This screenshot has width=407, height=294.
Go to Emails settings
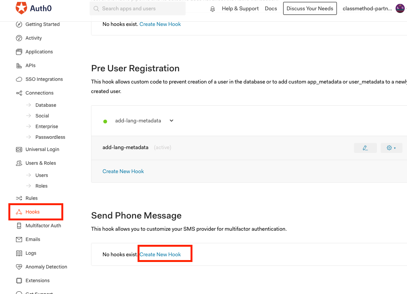[x=33, y=239]
